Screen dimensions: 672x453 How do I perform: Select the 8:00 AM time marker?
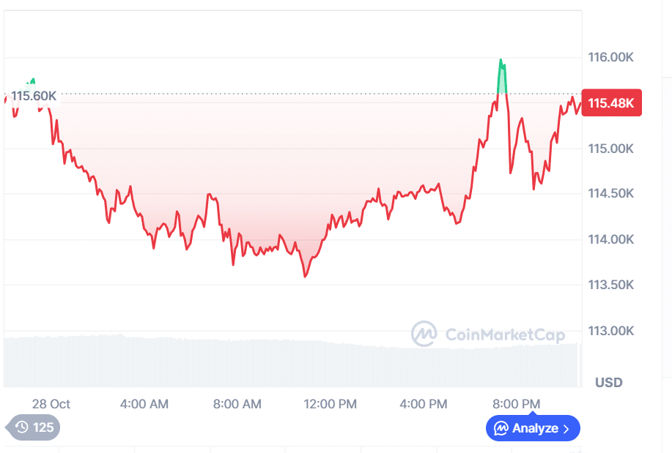point(237,404)
